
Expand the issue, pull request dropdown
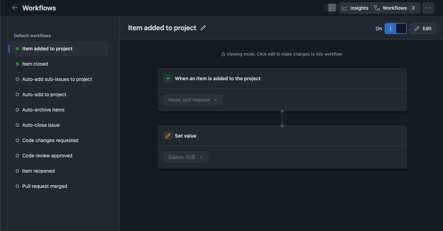coord(193,100)
